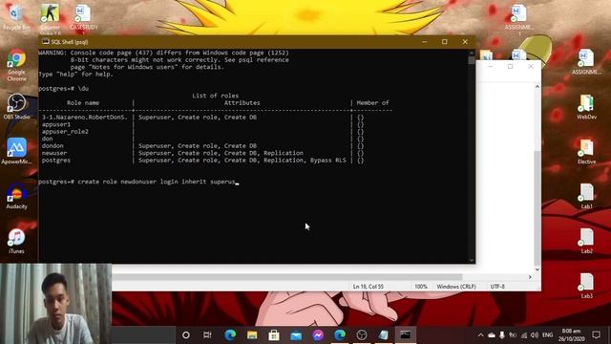611x344 pixels.
Task: Click the SQL Shell scrollbar thumb
Action: (x=472, y=60)
